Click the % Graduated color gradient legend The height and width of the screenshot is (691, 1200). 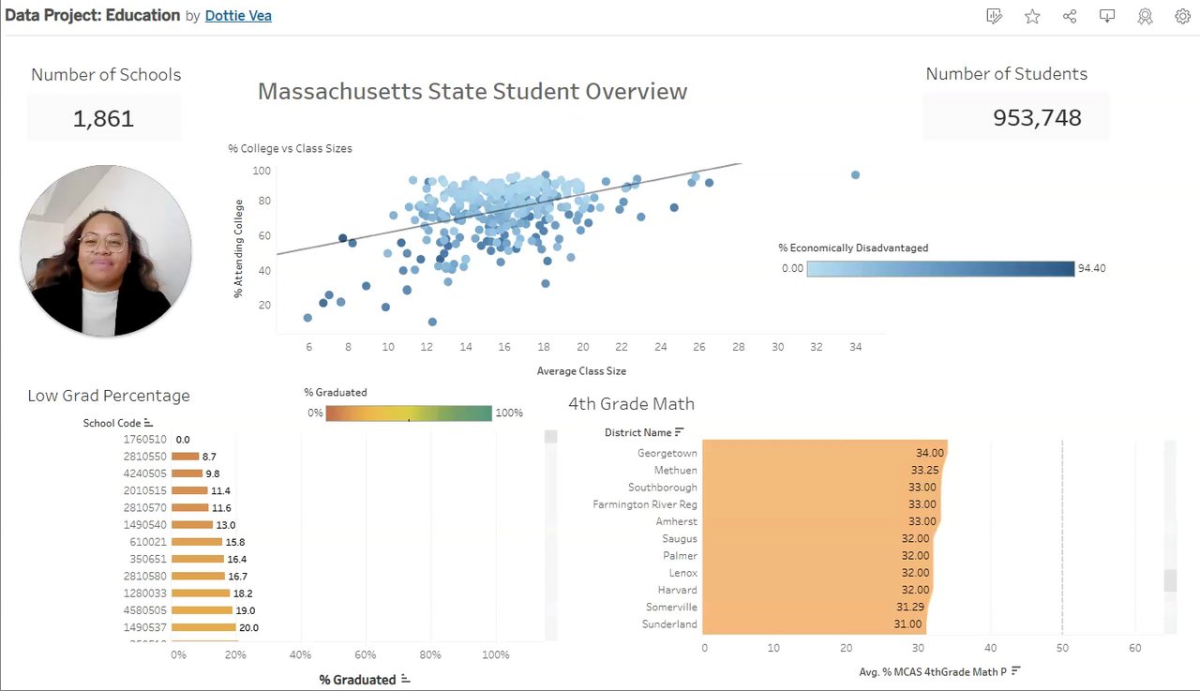[409, 413]
